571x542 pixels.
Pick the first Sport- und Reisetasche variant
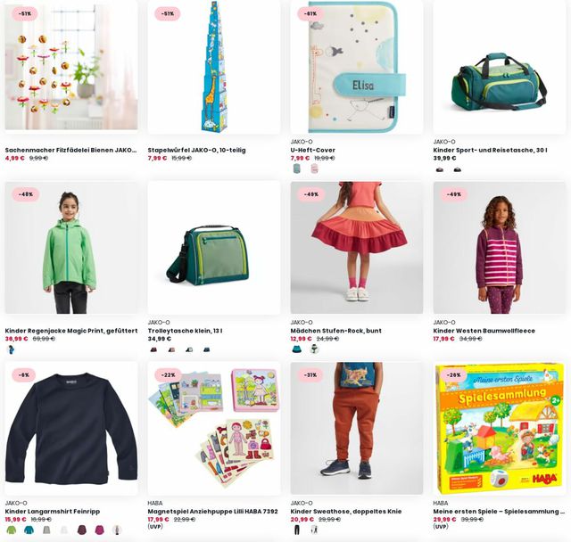click(440, 169)
